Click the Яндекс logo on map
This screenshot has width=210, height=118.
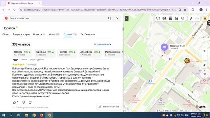click(x=200, y=107)
